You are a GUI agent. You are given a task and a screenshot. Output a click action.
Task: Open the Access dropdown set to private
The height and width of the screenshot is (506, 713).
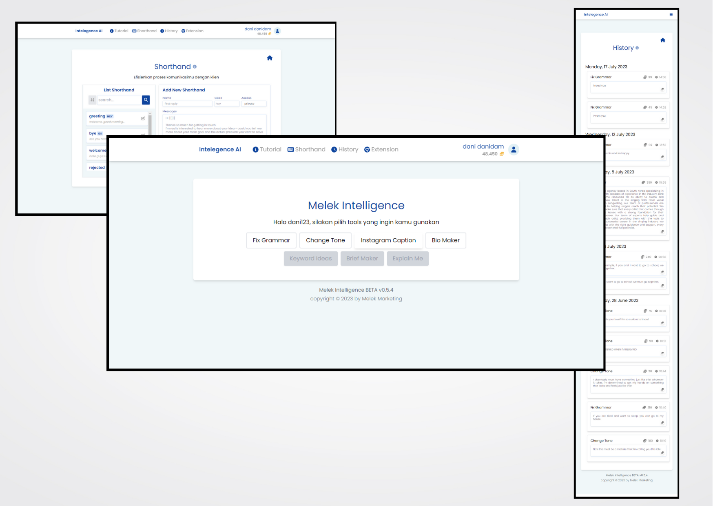click(253, 104)
